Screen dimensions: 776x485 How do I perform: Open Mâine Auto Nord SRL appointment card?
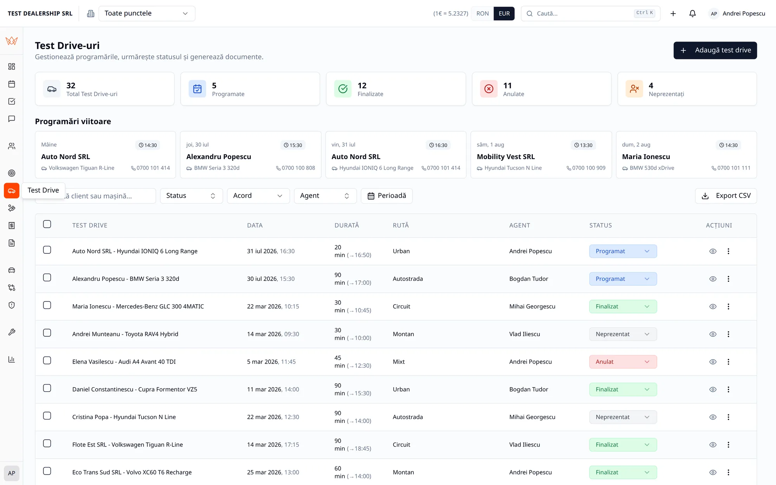tap(105, 155)
